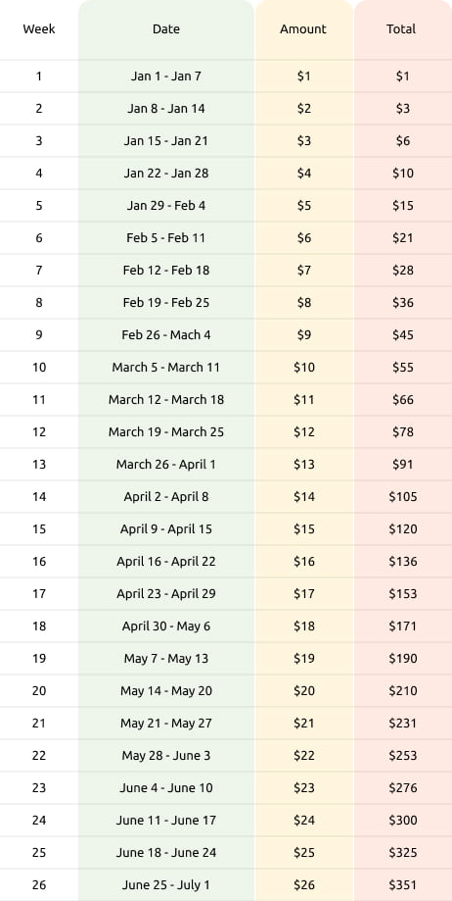Click week number 20 cell
Screen dimensions: 452x901
pos(39,690)
